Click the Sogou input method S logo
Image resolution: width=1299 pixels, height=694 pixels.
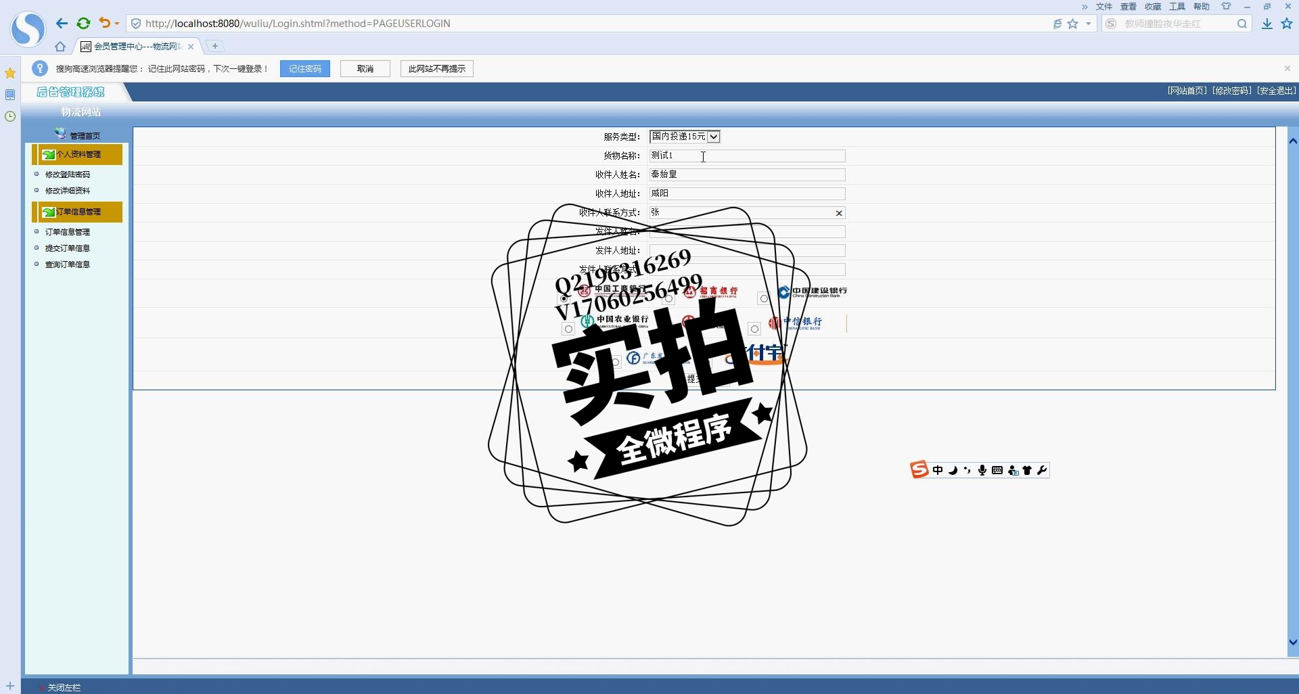point(919,469)
